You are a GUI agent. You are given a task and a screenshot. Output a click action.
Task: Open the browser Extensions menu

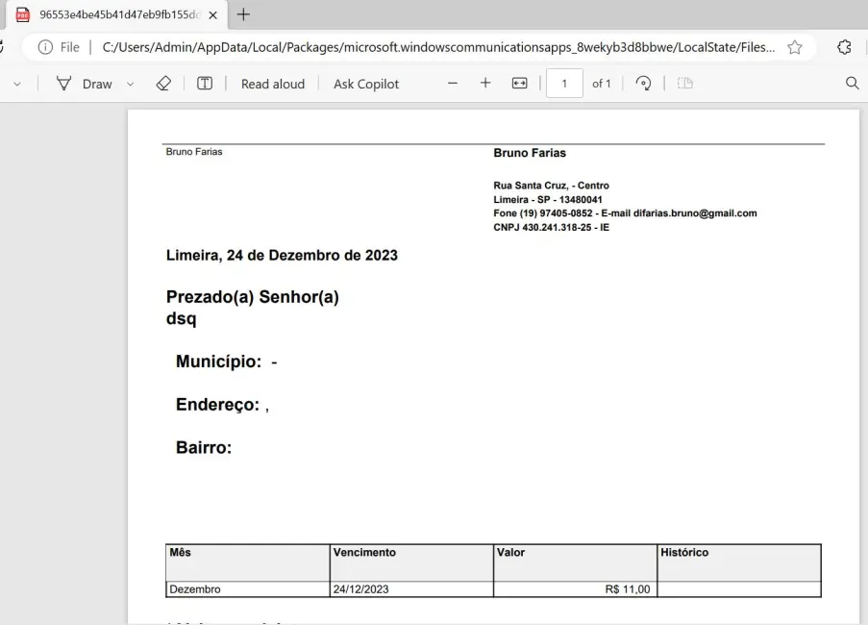(844, 47)
